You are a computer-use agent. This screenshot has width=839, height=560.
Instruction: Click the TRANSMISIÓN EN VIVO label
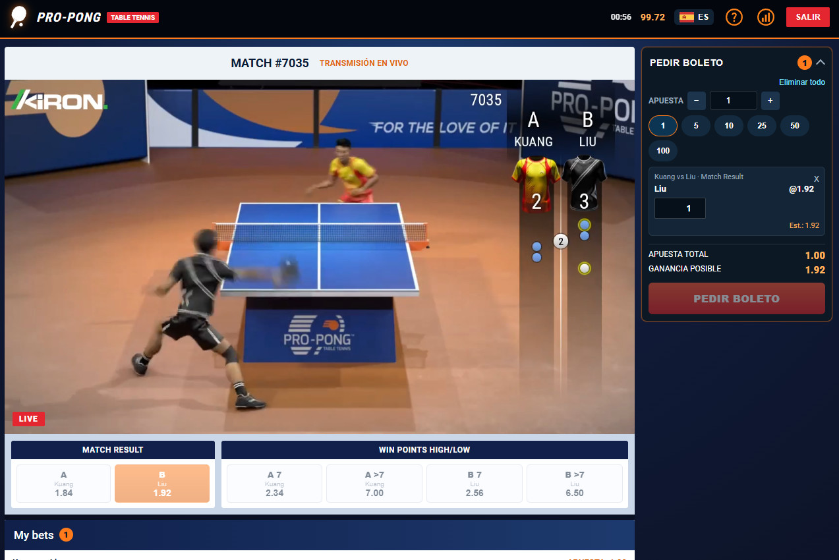pyautogui.click(x=364, y=63)
